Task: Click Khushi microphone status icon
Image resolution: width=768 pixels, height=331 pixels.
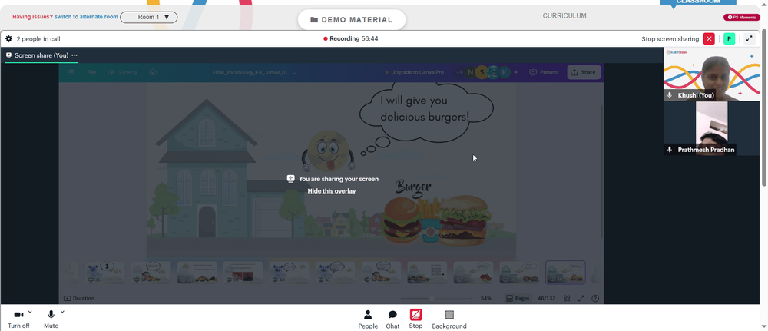Action: click(670, 95)
